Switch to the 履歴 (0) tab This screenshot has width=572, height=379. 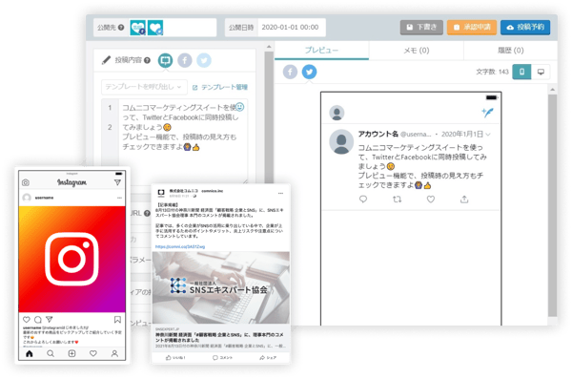click(511, 50)
